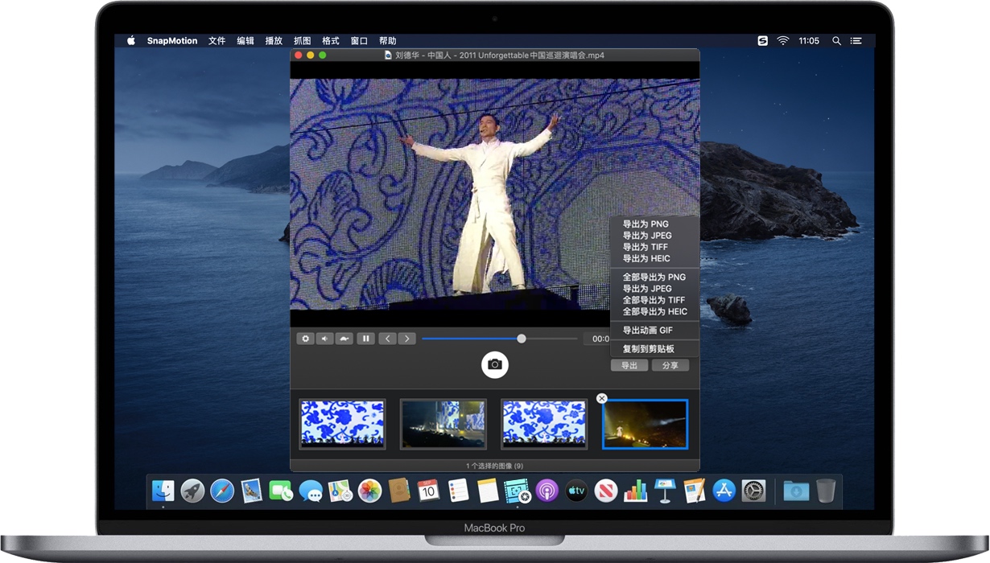Enable slow motion with the turtle icon
This screenshot has height=563, width=990.
coord(344,338)
